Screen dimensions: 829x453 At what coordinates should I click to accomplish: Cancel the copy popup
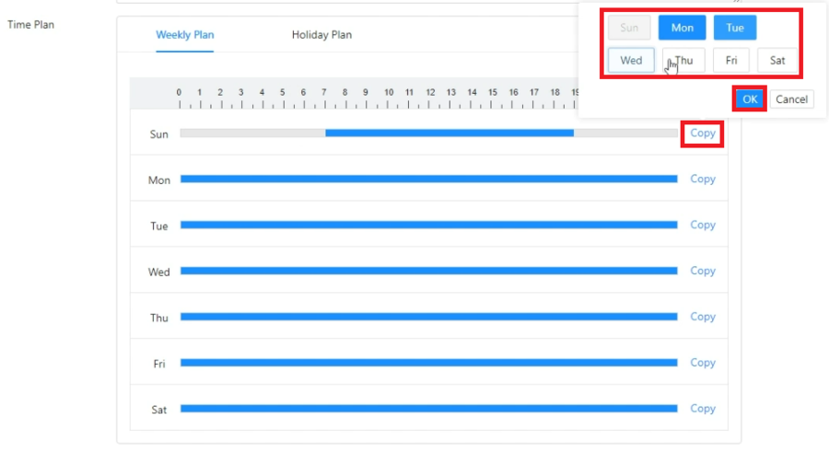pos(791,99)
